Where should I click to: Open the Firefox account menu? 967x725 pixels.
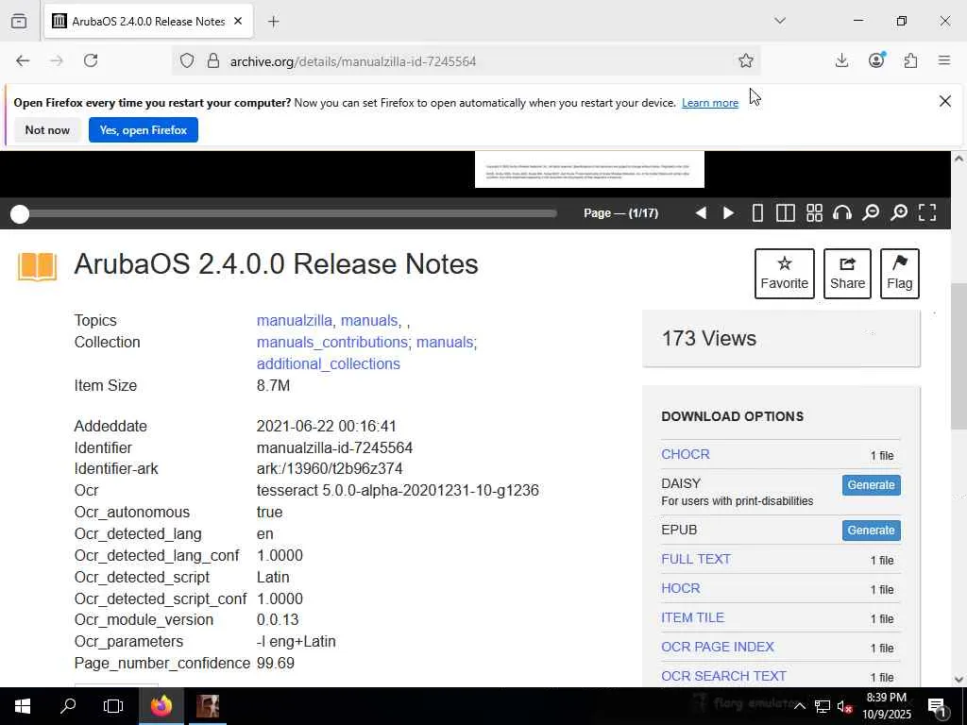pyautogui.click(x=876, y=60)
